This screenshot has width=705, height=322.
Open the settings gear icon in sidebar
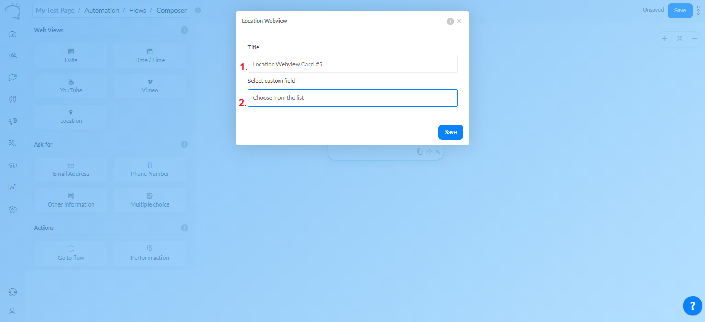tap(13, 209)
